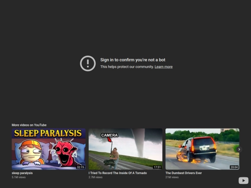Click the 32:15 duration badge
Screen dimensions: 251x188
tap(80, 167)
